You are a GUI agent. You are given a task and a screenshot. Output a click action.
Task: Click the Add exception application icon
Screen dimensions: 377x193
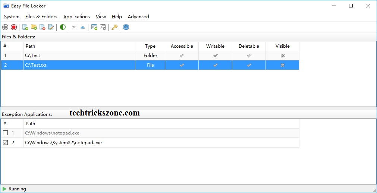(94, 27)
